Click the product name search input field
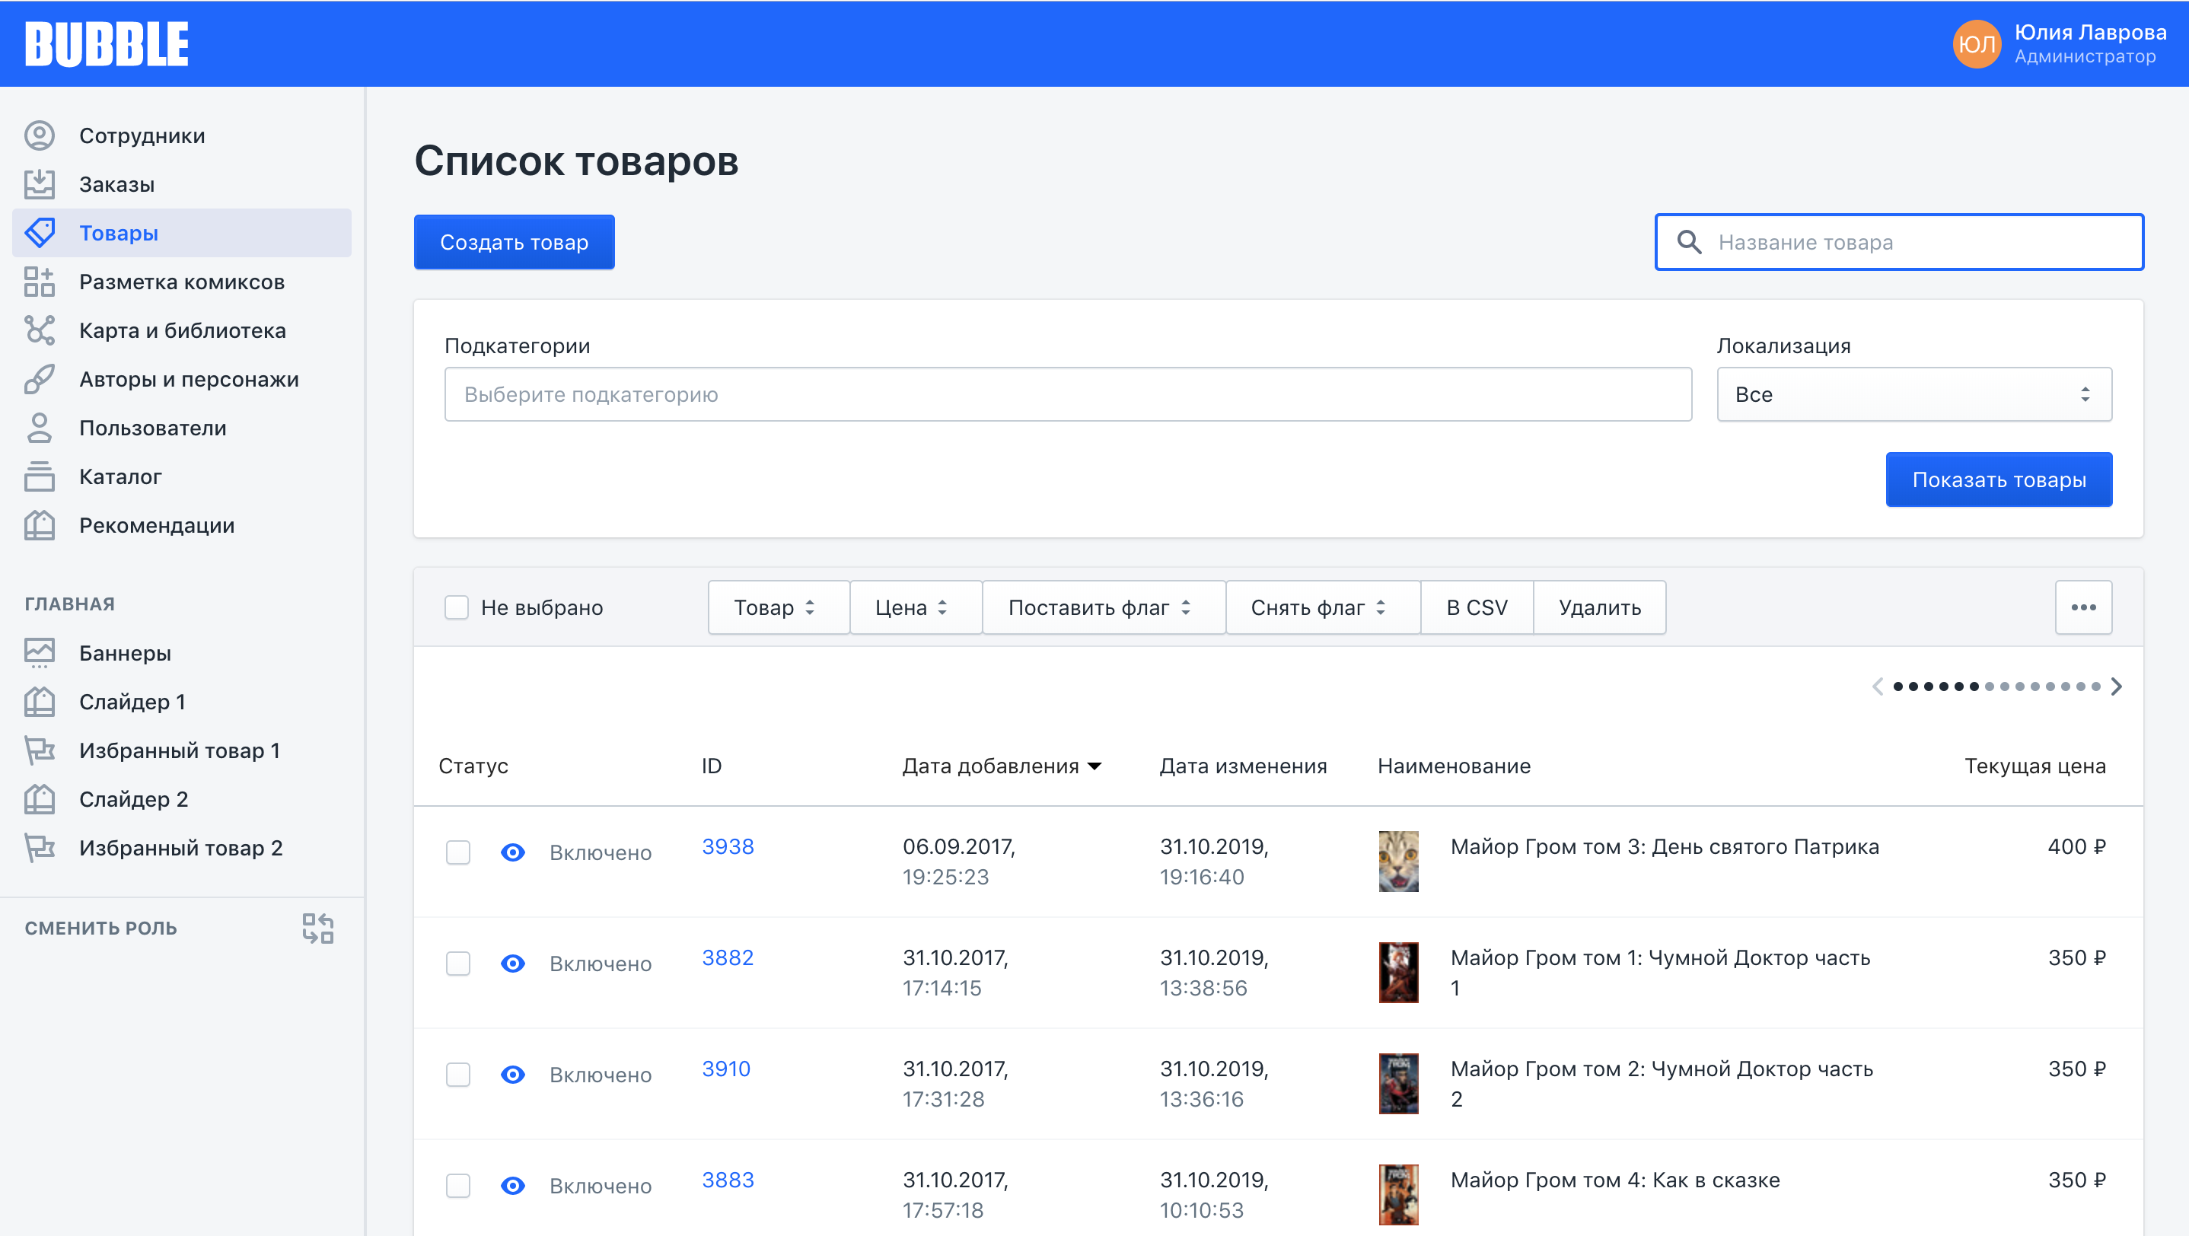 pos(1899,242)
